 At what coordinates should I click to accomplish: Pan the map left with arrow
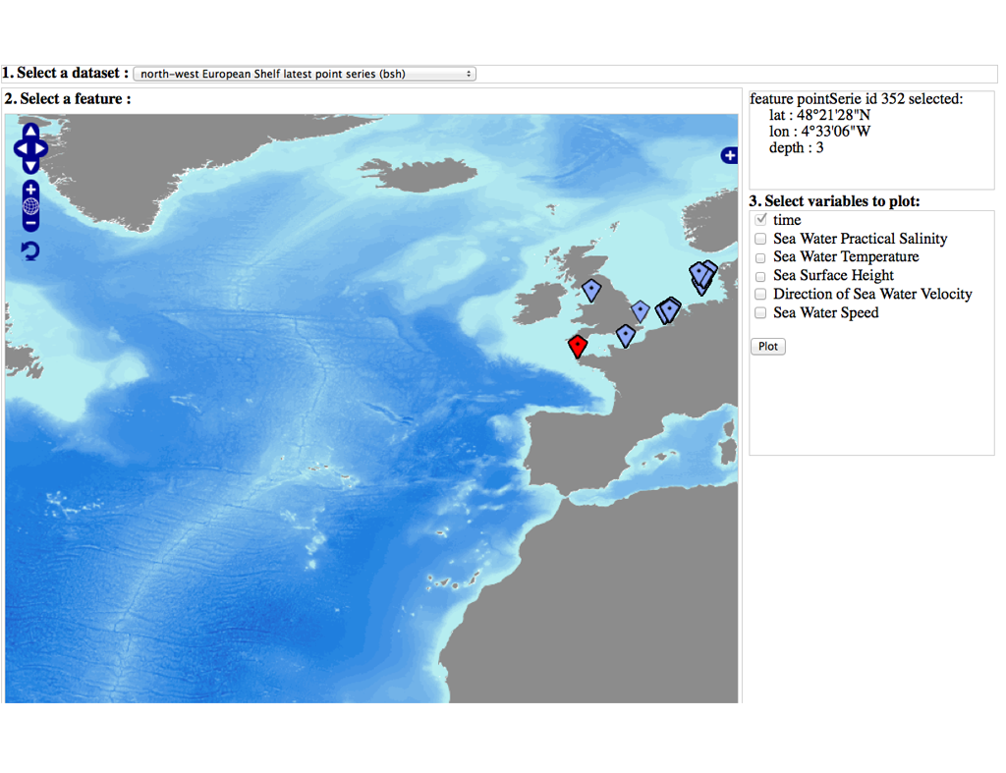20,149
